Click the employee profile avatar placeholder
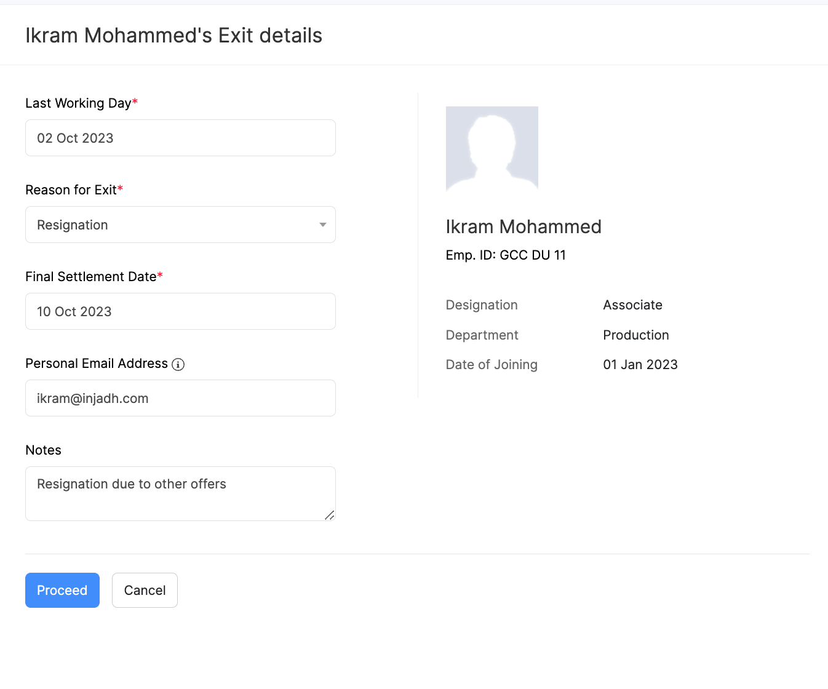Screen dimensions: 828x689 point(492,148)
